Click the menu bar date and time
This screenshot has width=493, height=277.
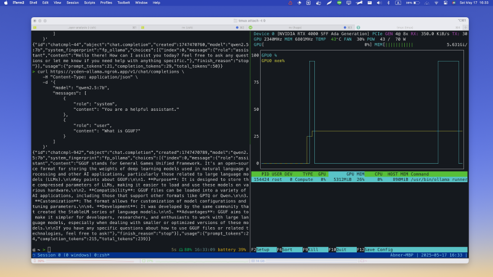point(474,3)
